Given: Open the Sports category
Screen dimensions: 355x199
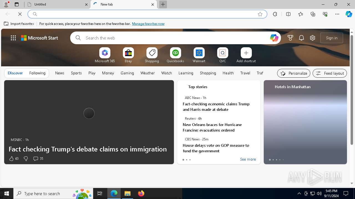Looking at the screenshot, I should (76, 73).
